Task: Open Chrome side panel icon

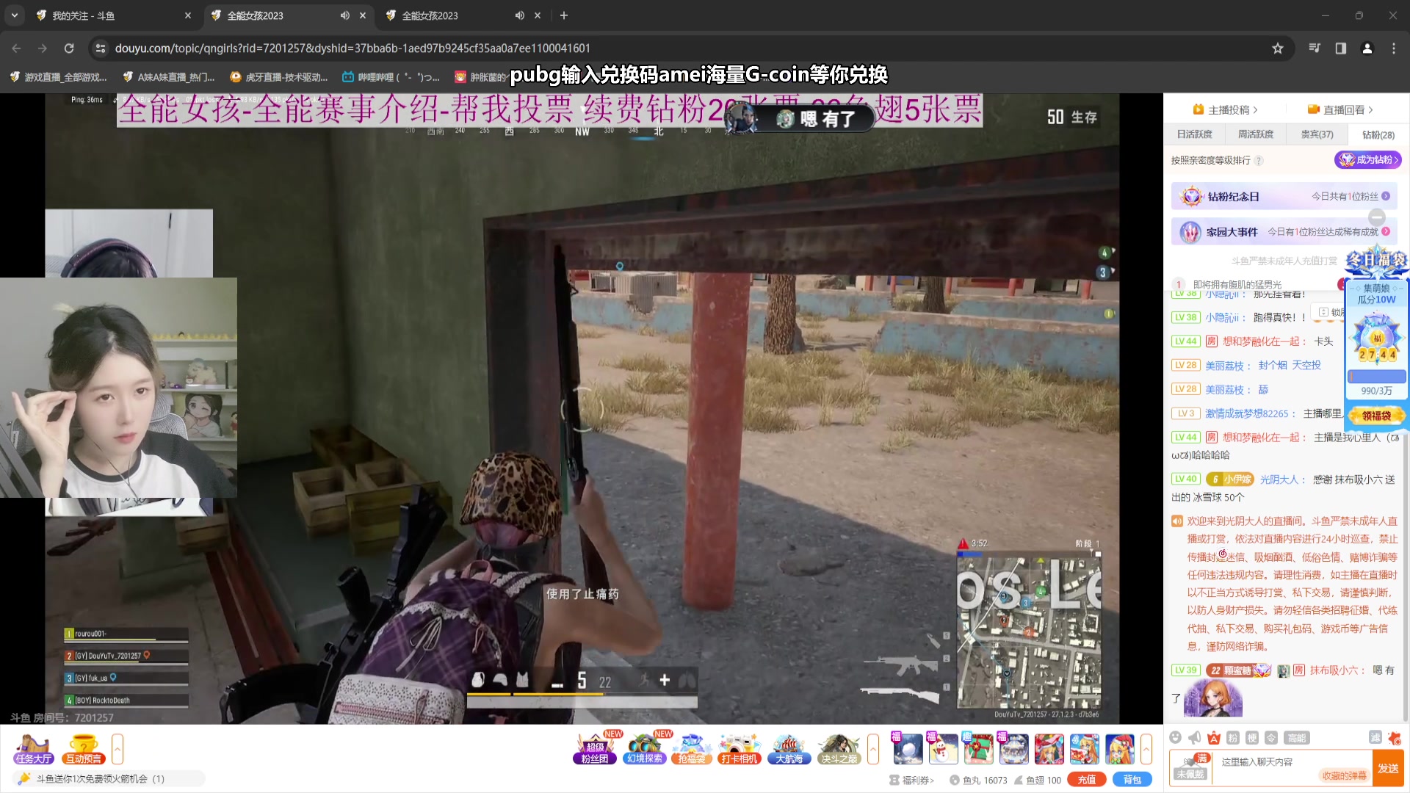Action: point(1341,48)
